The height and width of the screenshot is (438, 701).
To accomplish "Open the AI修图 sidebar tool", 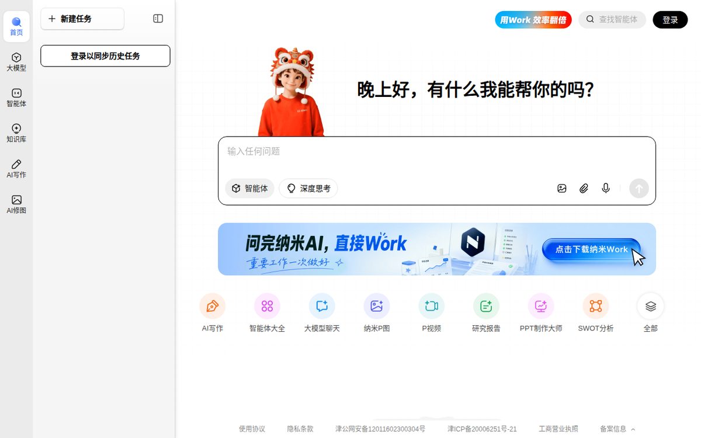I will (16, 204).
